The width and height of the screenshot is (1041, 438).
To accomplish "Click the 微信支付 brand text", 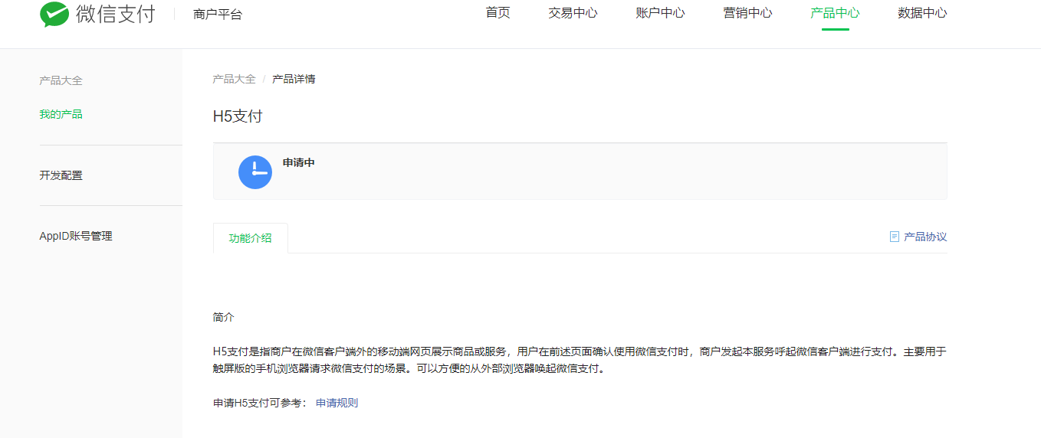I will (x=116, y=14).
